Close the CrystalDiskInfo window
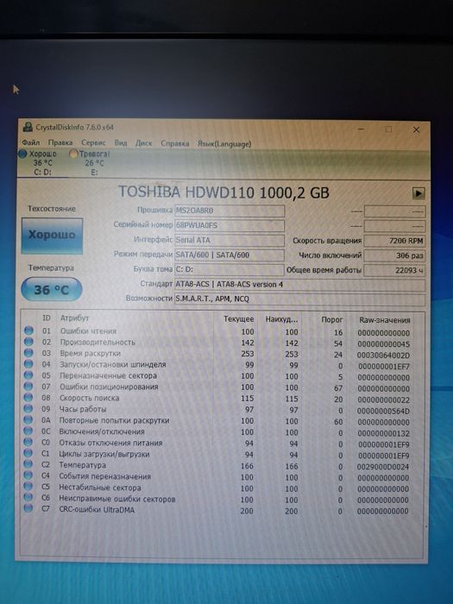Image resolution: width=453 pixels, height=604 pixels. 417,129
